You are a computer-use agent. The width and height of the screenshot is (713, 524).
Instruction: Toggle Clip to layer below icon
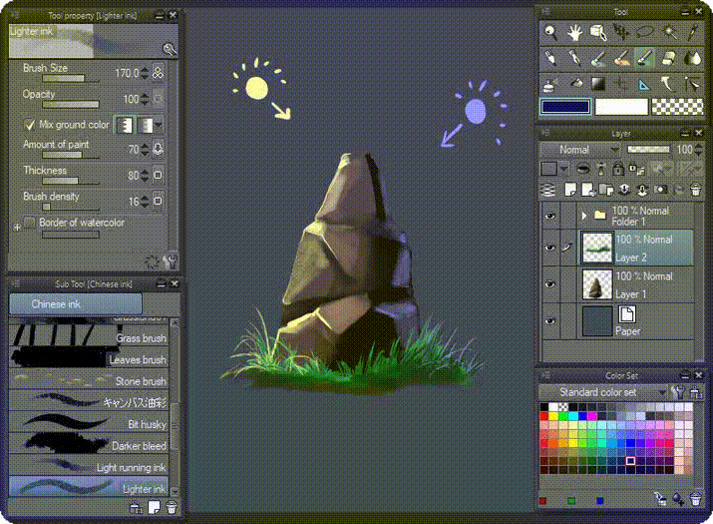click(583, 169)
